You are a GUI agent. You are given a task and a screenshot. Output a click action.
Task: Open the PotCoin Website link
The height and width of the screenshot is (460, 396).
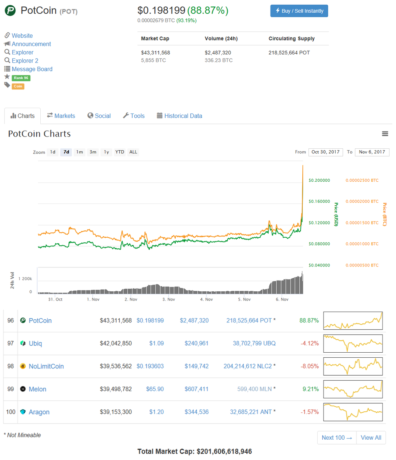click(x=22, y=36)
